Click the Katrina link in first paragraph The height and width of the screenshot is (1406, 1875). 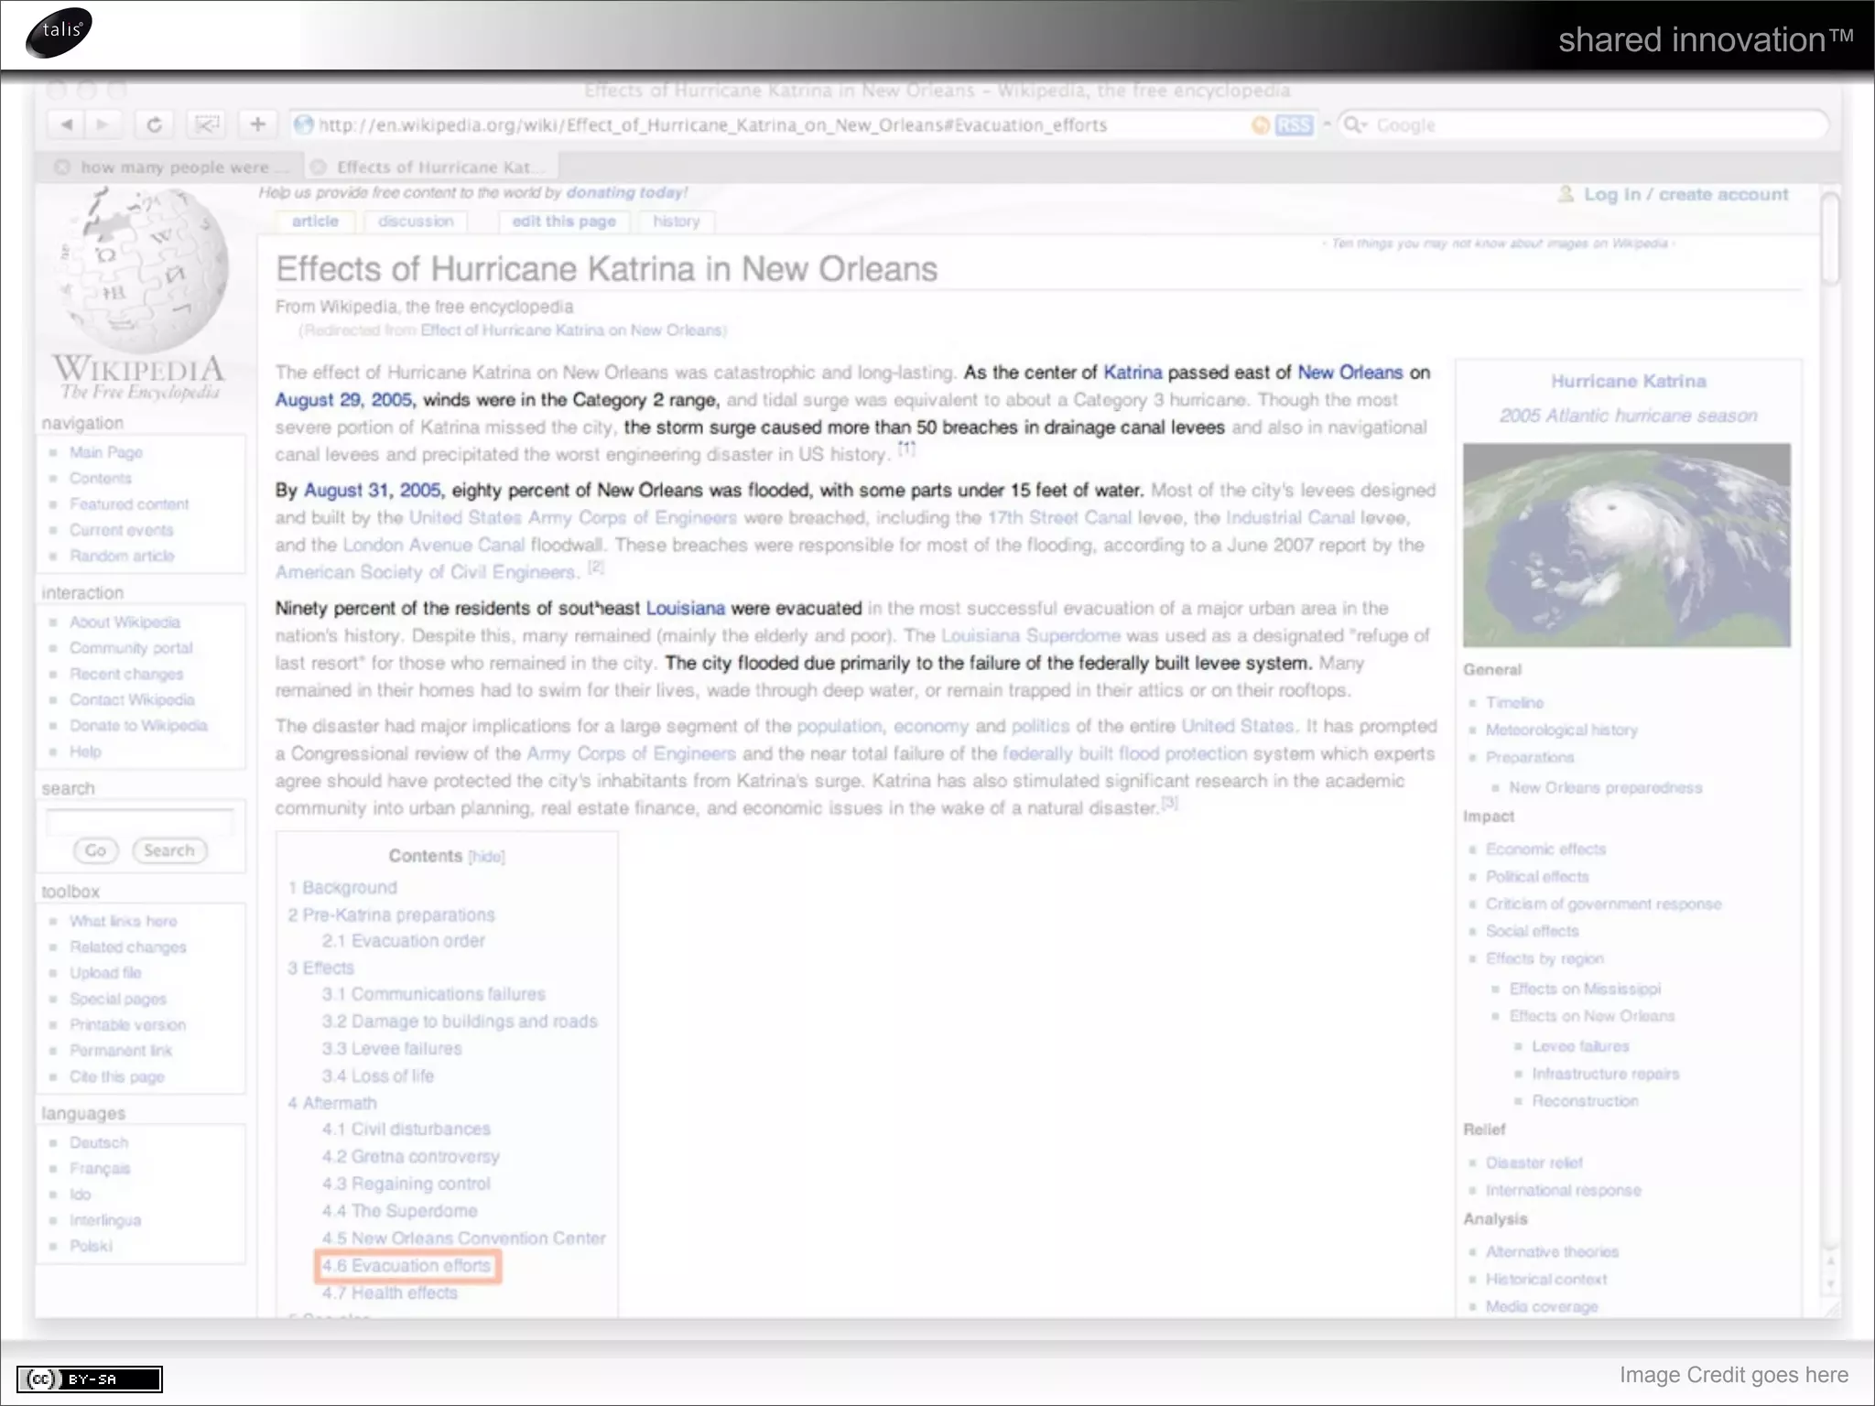(x=1132, y=373)
